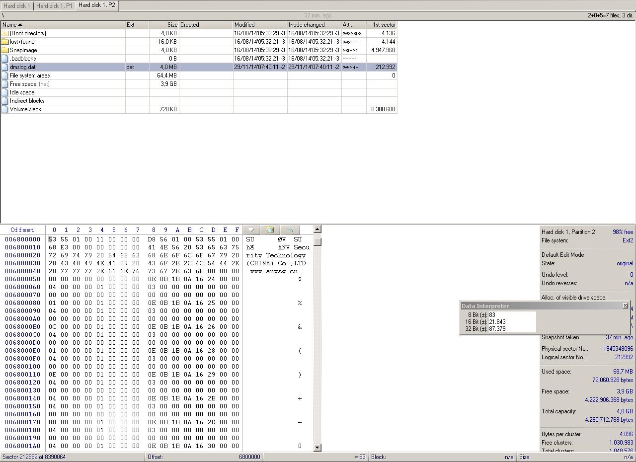The height and width of the screenshot is (462, 636).
Task: Click the Volume slack item icon
Action: (x=5, y=109)
